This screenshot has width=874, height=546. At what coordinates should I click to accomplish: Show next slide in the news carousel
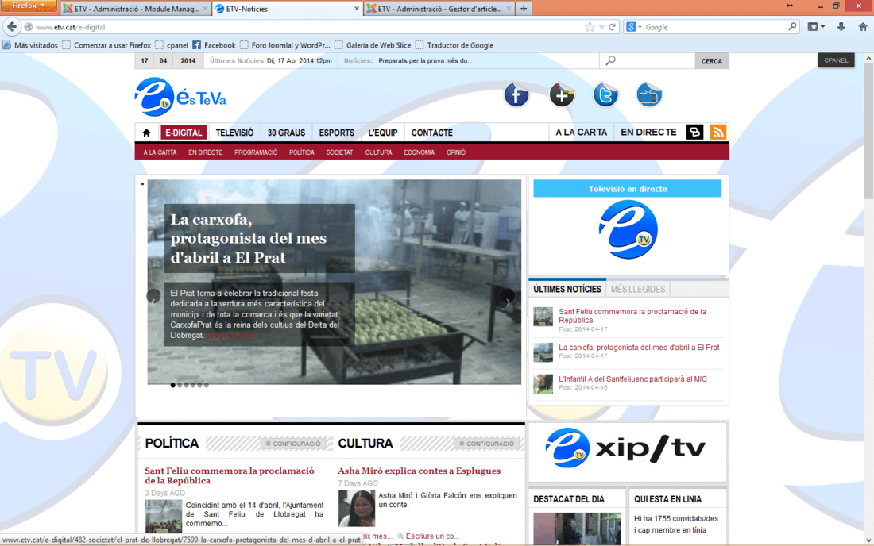(x=508, y=297)
